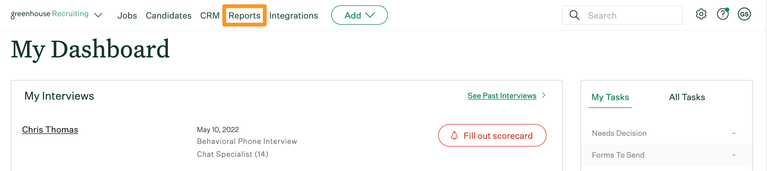Image resolution: width=767 pixels, height=171 pixels.
Task: Select the My Tasks tab
Action: pyautogui.click(x=610, y=97)
